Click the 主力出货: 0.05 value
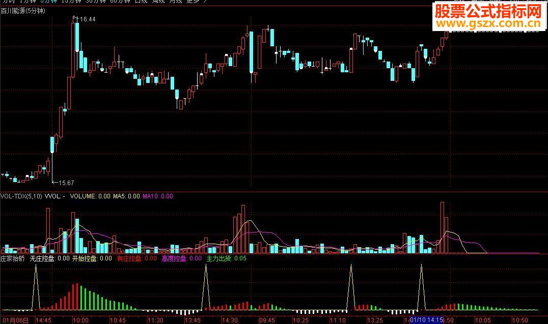 pos(226,258)
